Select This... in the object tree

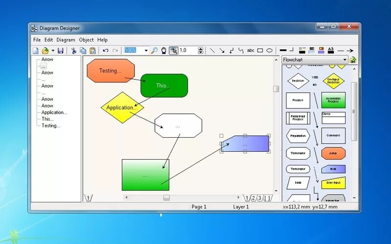click(x=47, y=119)
